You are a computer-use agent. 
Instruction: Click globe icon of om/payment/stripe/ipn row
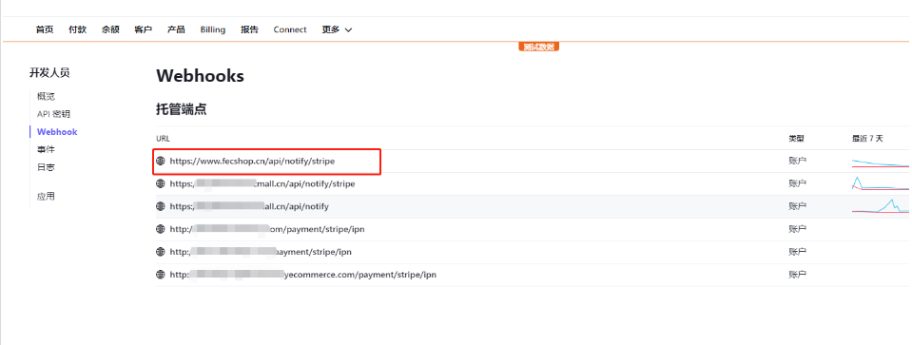click(161, 229)
